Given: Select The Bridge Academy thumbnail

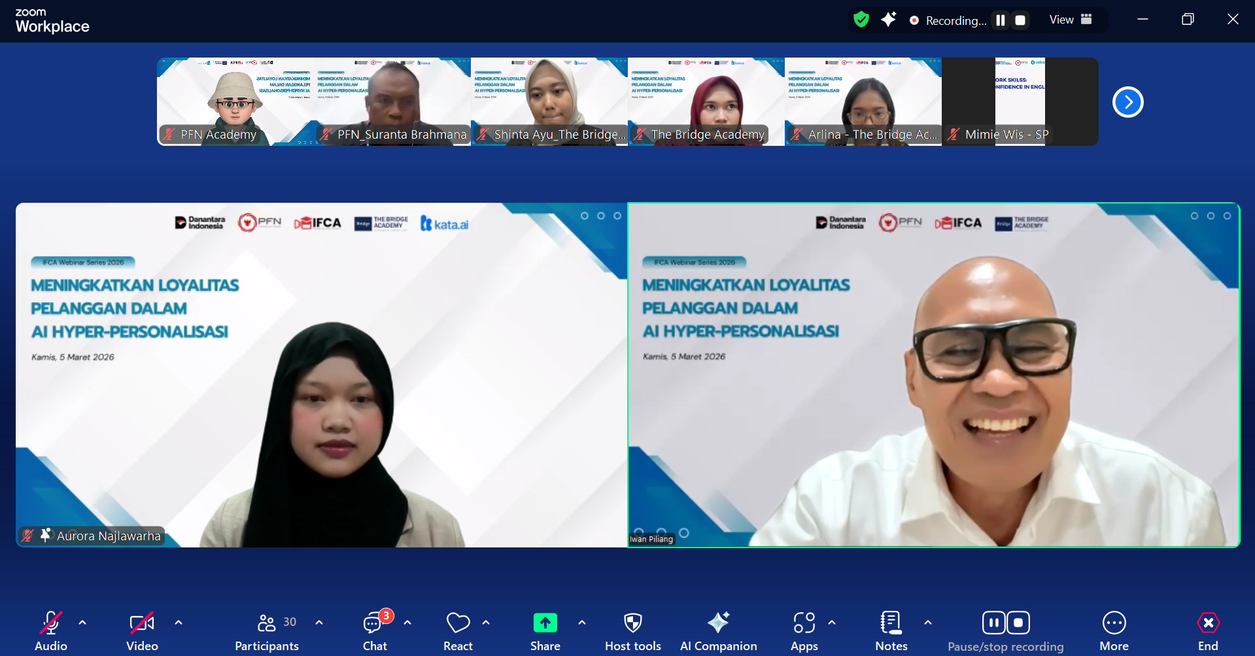Looking at the screenshot, I should pos(706,101).
